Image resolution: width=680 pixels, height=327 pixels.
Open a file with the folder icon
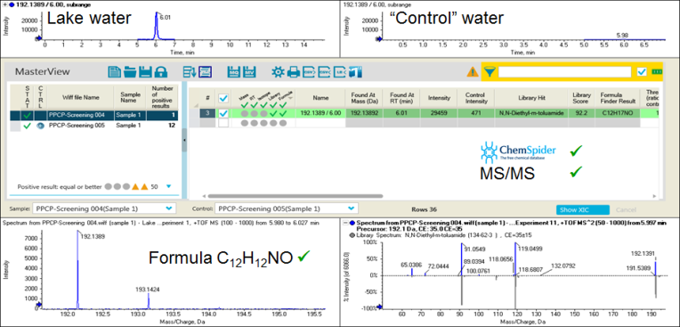pos(130,71)
